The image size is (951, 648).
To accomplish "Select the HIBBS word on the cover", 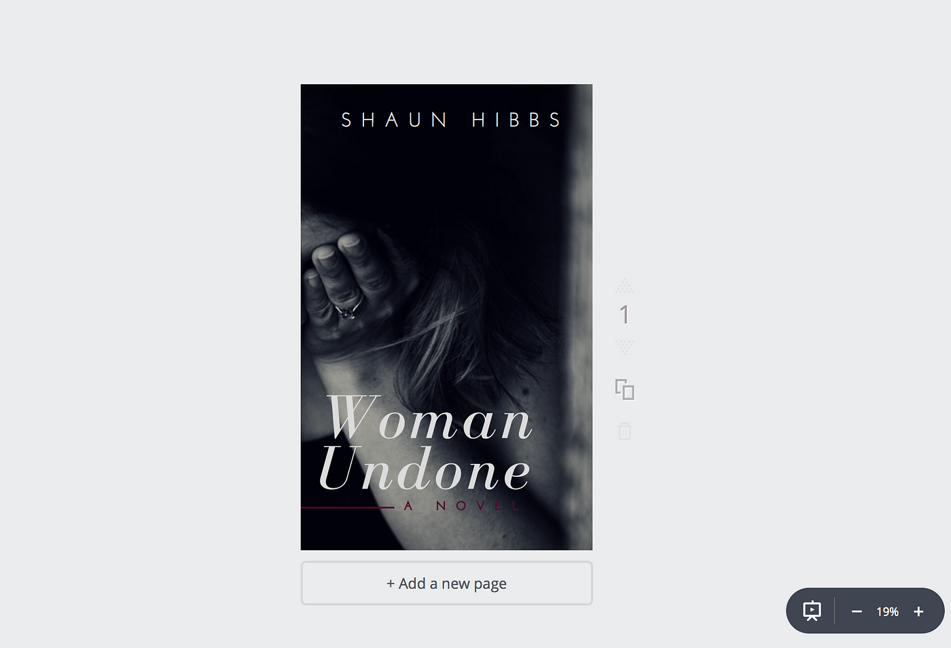I will (516, 120).
